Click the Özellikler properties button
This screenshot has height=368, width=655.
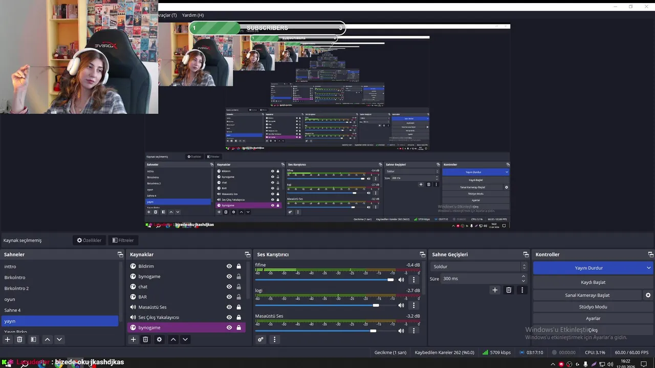(89, 240)
